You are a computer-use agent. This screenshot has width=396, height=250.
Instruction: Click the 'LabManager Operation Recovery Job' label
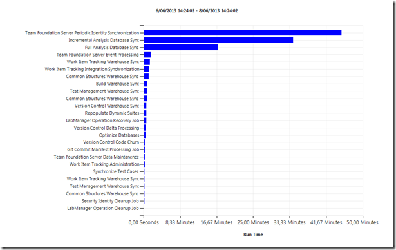point(102,120)
